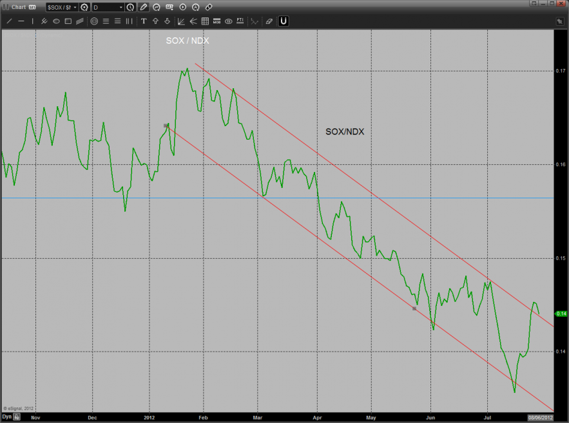Choose the ellipse drawing tool
Image resolution: width=569 pixels, height=423 pixels.
[x=56, y=21]
